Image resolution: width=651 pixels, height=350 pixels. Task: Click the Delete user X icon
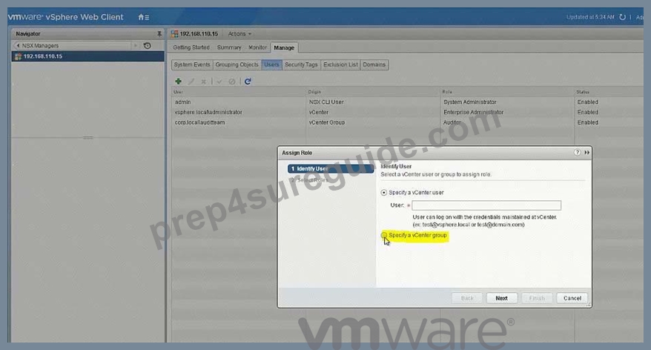[203, 82]
